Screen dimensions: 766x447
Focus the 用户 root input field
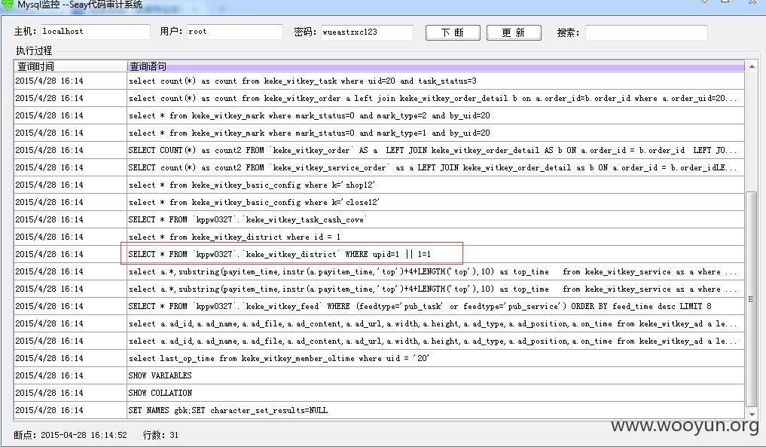click(x=234, y=32)
